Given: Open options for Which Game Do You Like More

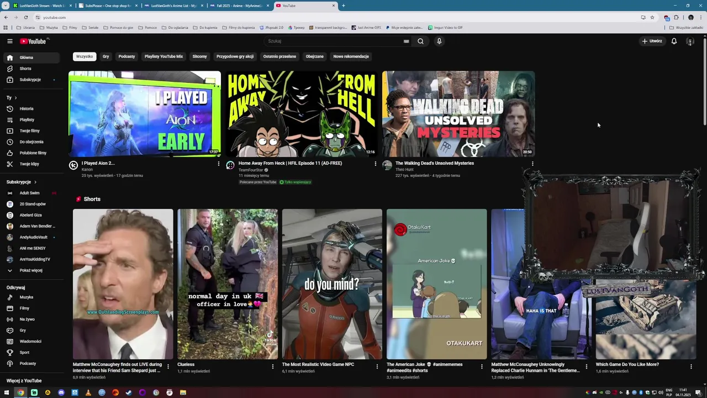Looking at the screenshot, I should pyautogui.click(x=691, y=366).
